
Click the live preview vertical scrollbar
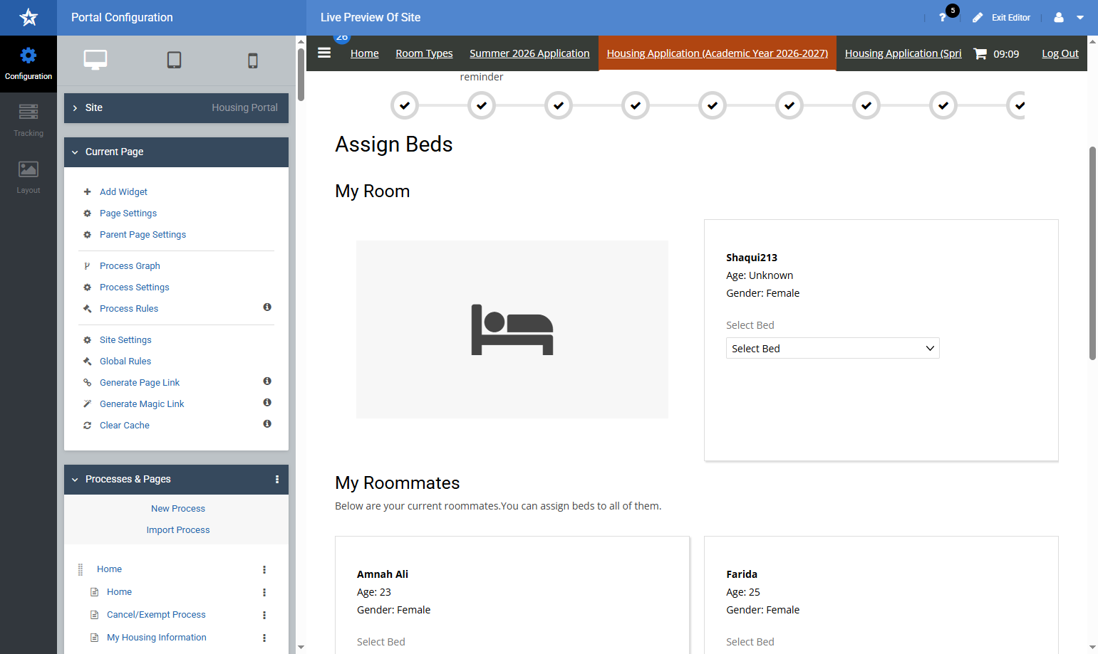tap(1092, 253)
